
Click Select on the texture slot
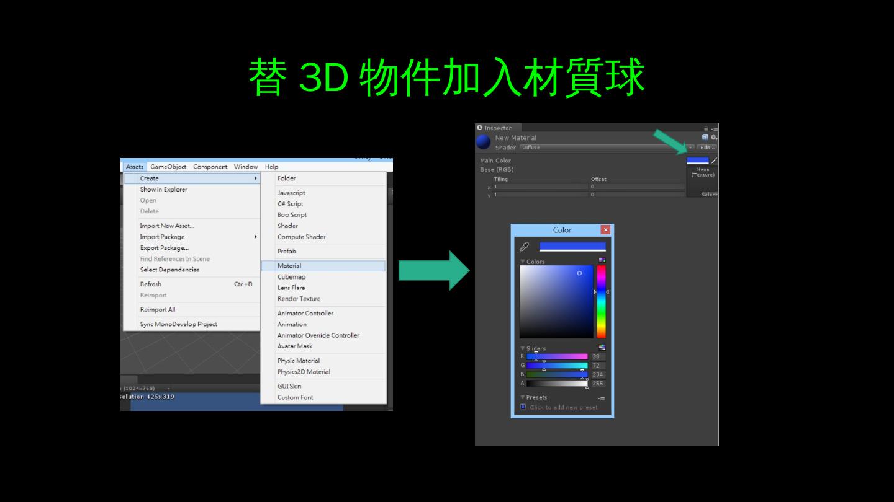click(x=708, y=195)
